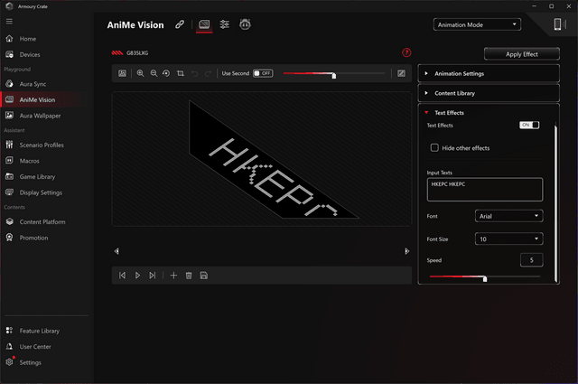The image size is (578, 384).
Task: Open Devices in sidebar
Action: point(30,54)
